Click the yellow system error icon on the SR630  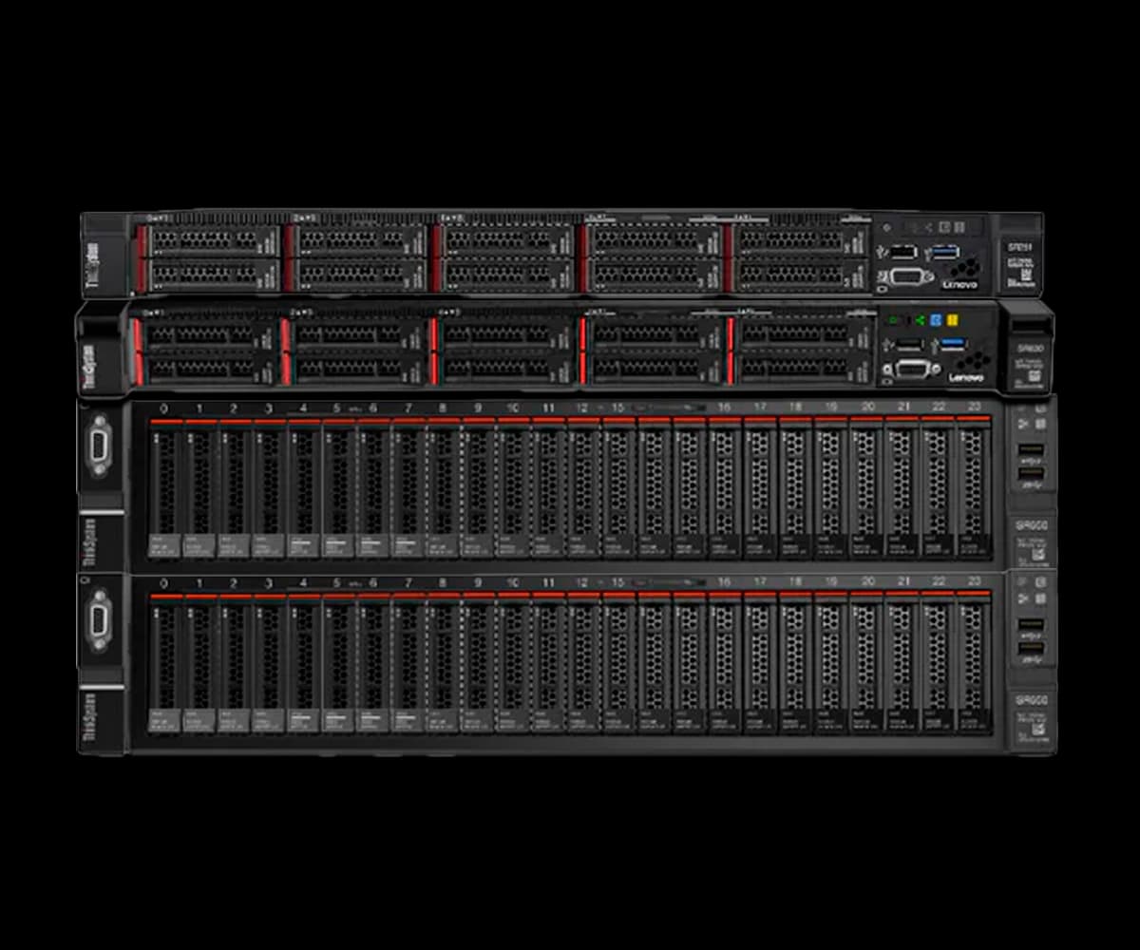coord(953,321)
